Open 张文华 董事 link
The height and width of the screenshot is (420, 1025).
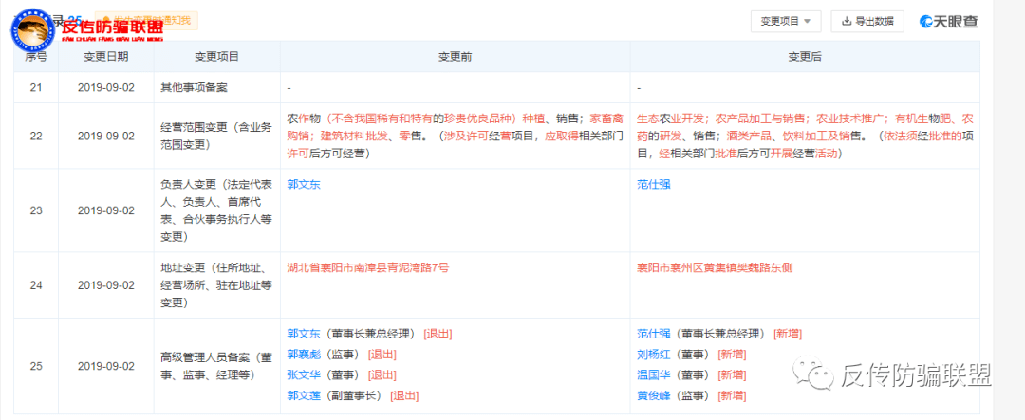[304, 374]
